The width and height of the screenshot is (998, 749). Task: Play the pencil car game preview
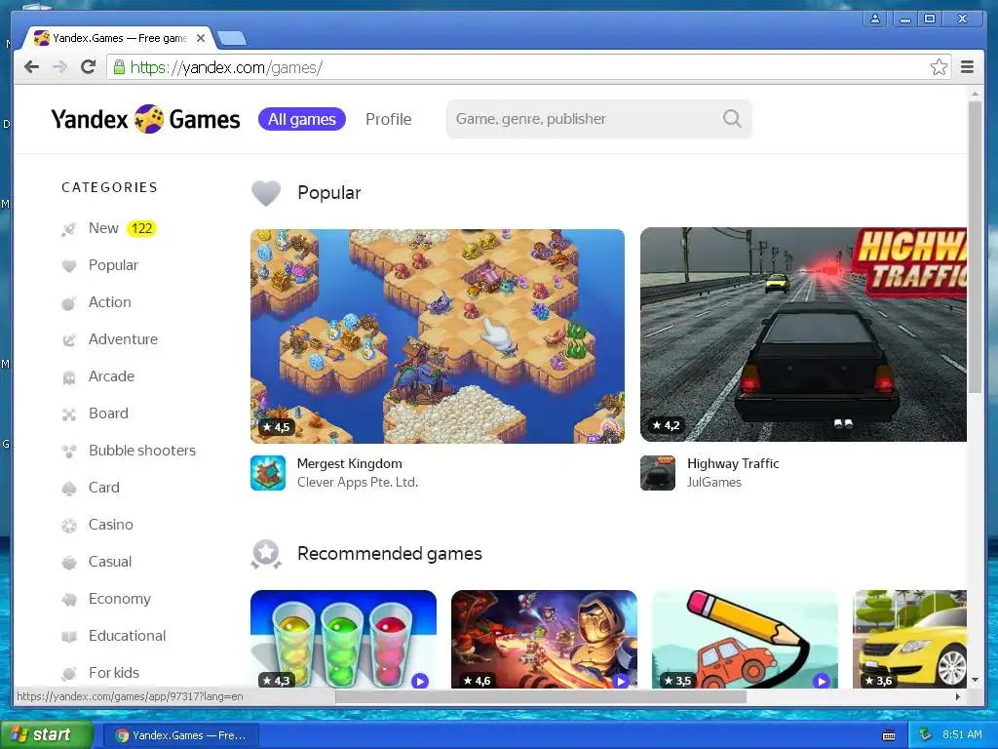(x=821, y=681)
